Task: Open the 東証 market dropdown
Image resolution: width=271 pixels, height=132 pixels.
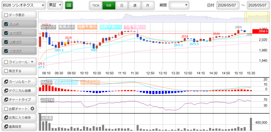Action: point(55,5)
